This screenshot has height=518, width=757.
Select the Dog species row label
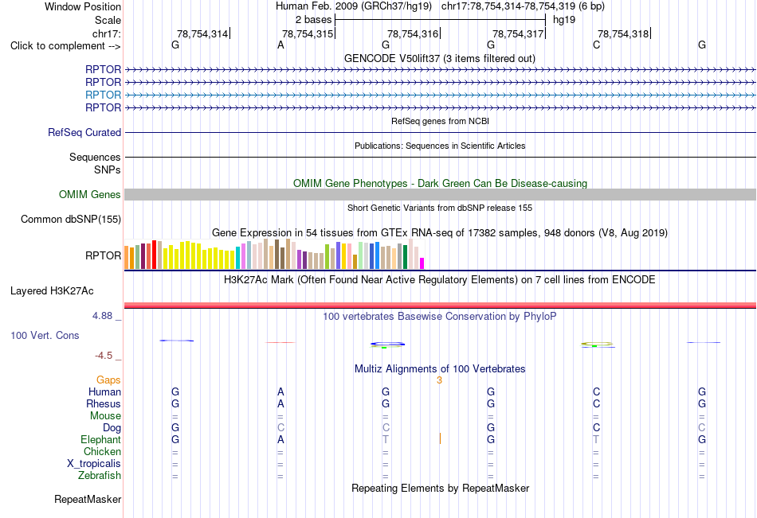click(112, 428)
